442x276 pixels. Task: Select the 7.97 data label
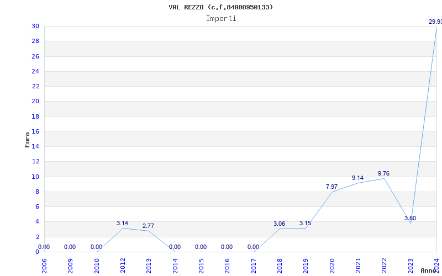[x=332, y=187]
